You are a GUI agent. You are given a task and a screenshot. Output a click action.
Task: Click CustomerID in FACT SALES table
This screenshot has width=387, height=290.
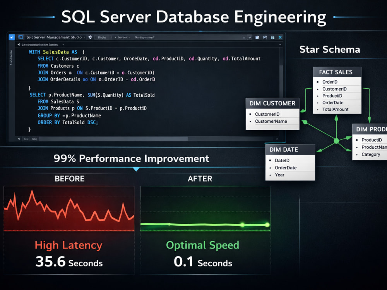point(334,89)
